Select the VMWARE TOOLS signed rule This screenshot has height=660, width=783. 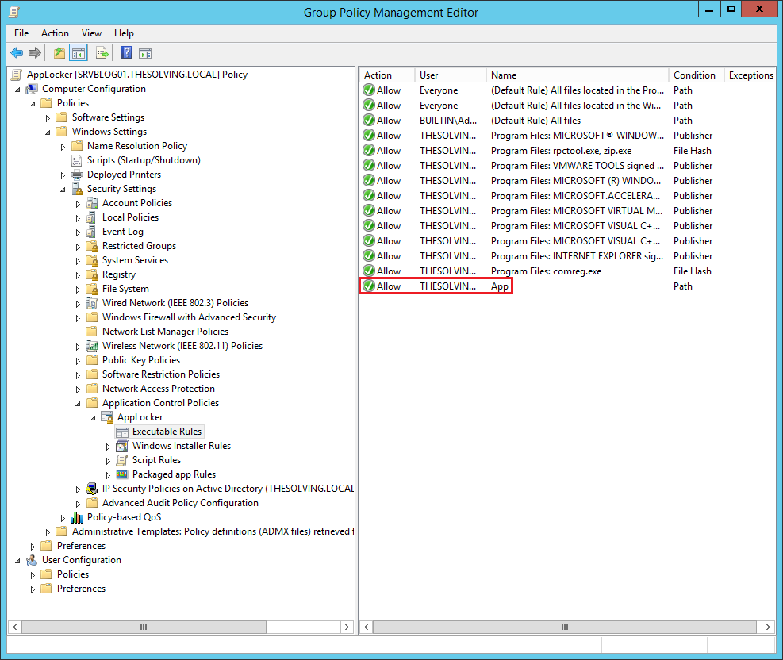tap(567, 165)
